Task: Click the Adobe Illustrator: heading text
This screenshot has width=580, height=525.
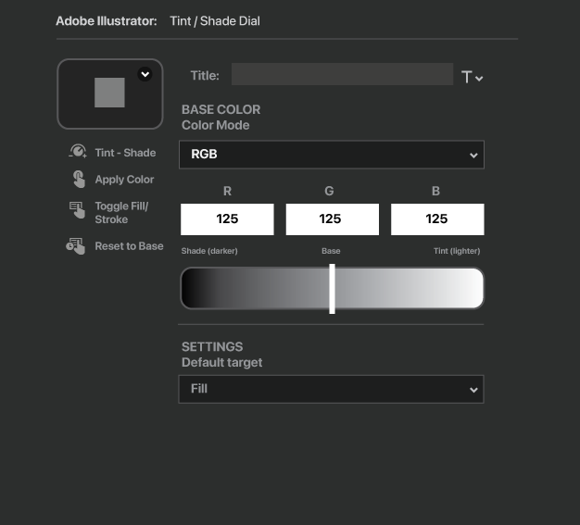Action: click(107, 21)
